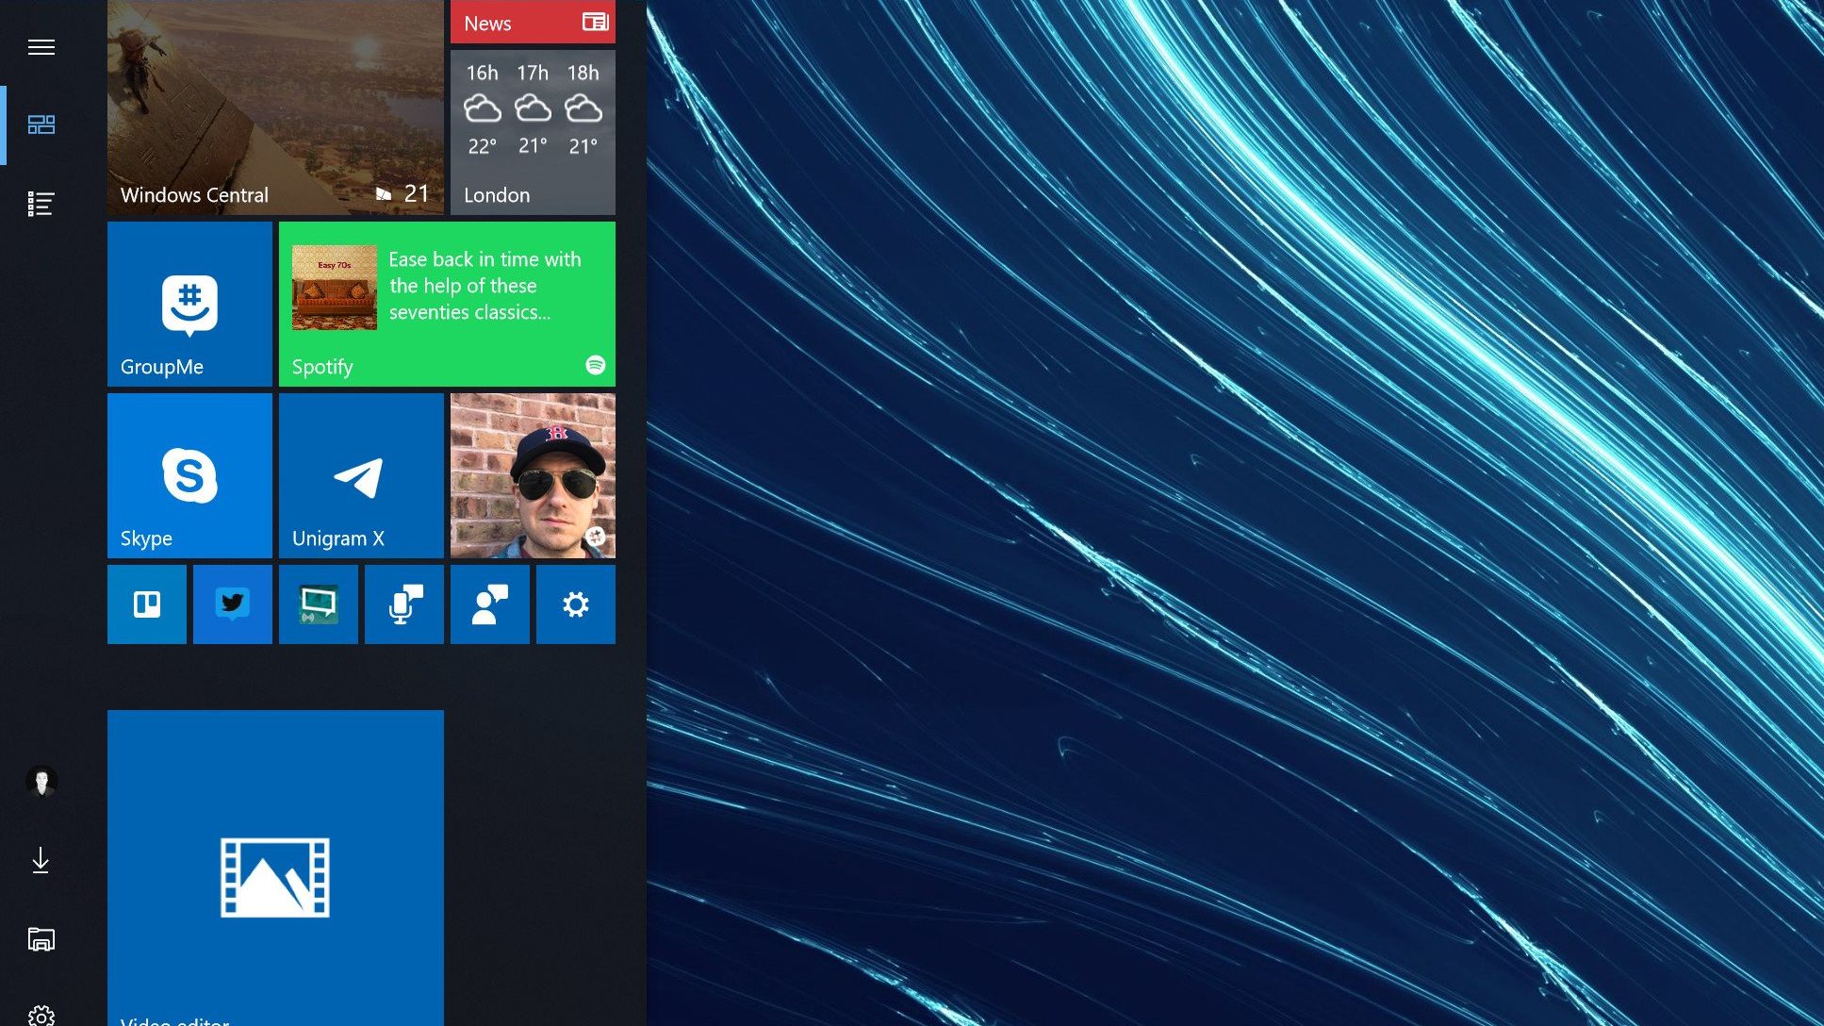The width and height of the screenshot is (1824, 1026).
Task: Open Spotify seventies classics tile
Action: (447, 304)
